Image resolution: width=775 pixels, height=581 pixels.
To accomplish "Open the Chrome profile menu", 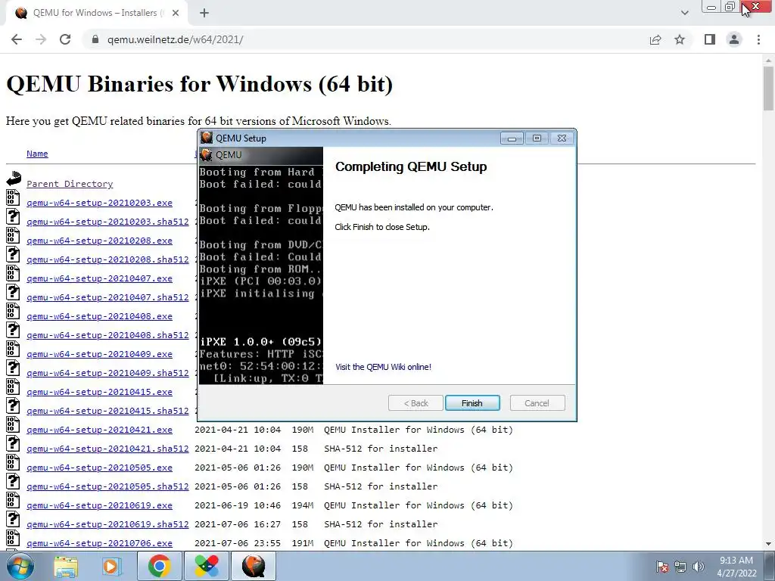I will point(734,39).
